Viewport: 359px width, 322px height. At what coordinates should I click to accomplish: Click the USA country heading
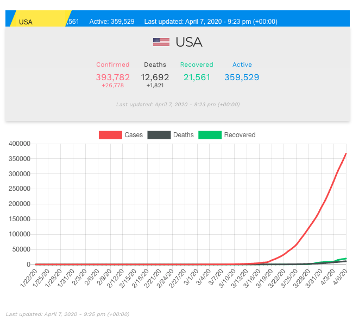coord(189,42)
